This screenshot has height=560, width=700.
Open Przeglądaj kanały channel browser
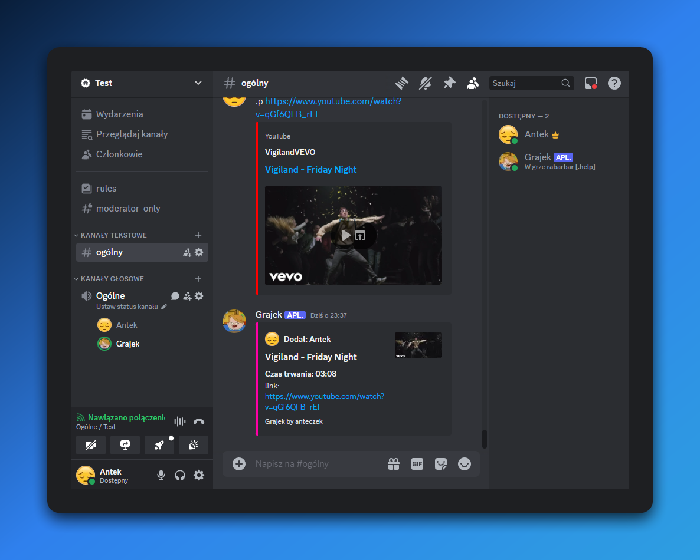click(142, 134)
